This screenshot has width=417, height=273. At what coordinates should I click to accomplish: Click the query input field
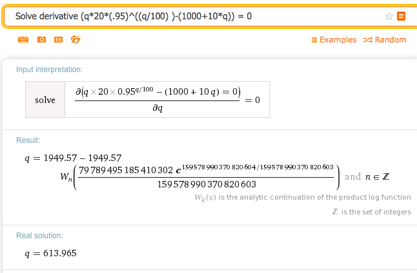coord(194,15)
